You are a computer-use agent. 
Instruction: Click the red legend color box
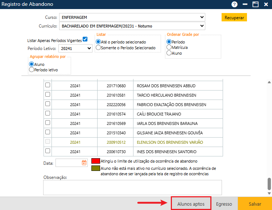click(95, 161)
